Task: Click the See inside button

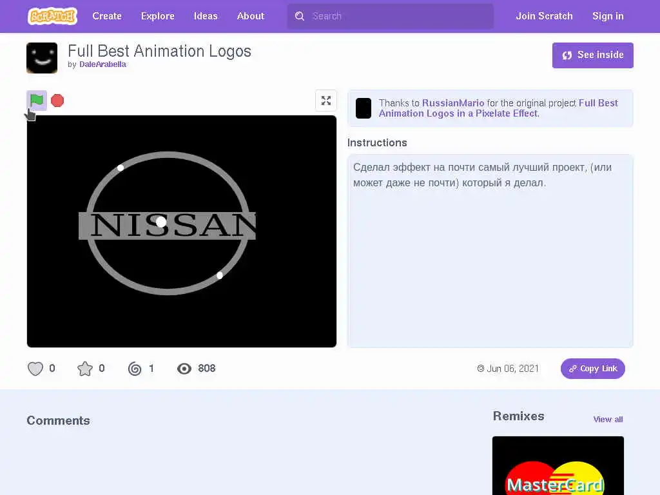Action: coord(593,55)
